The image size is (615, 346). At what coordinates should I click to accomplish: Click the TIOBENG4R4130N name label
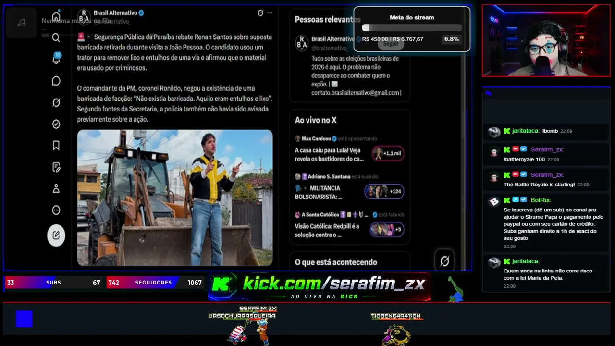[396, 316]
